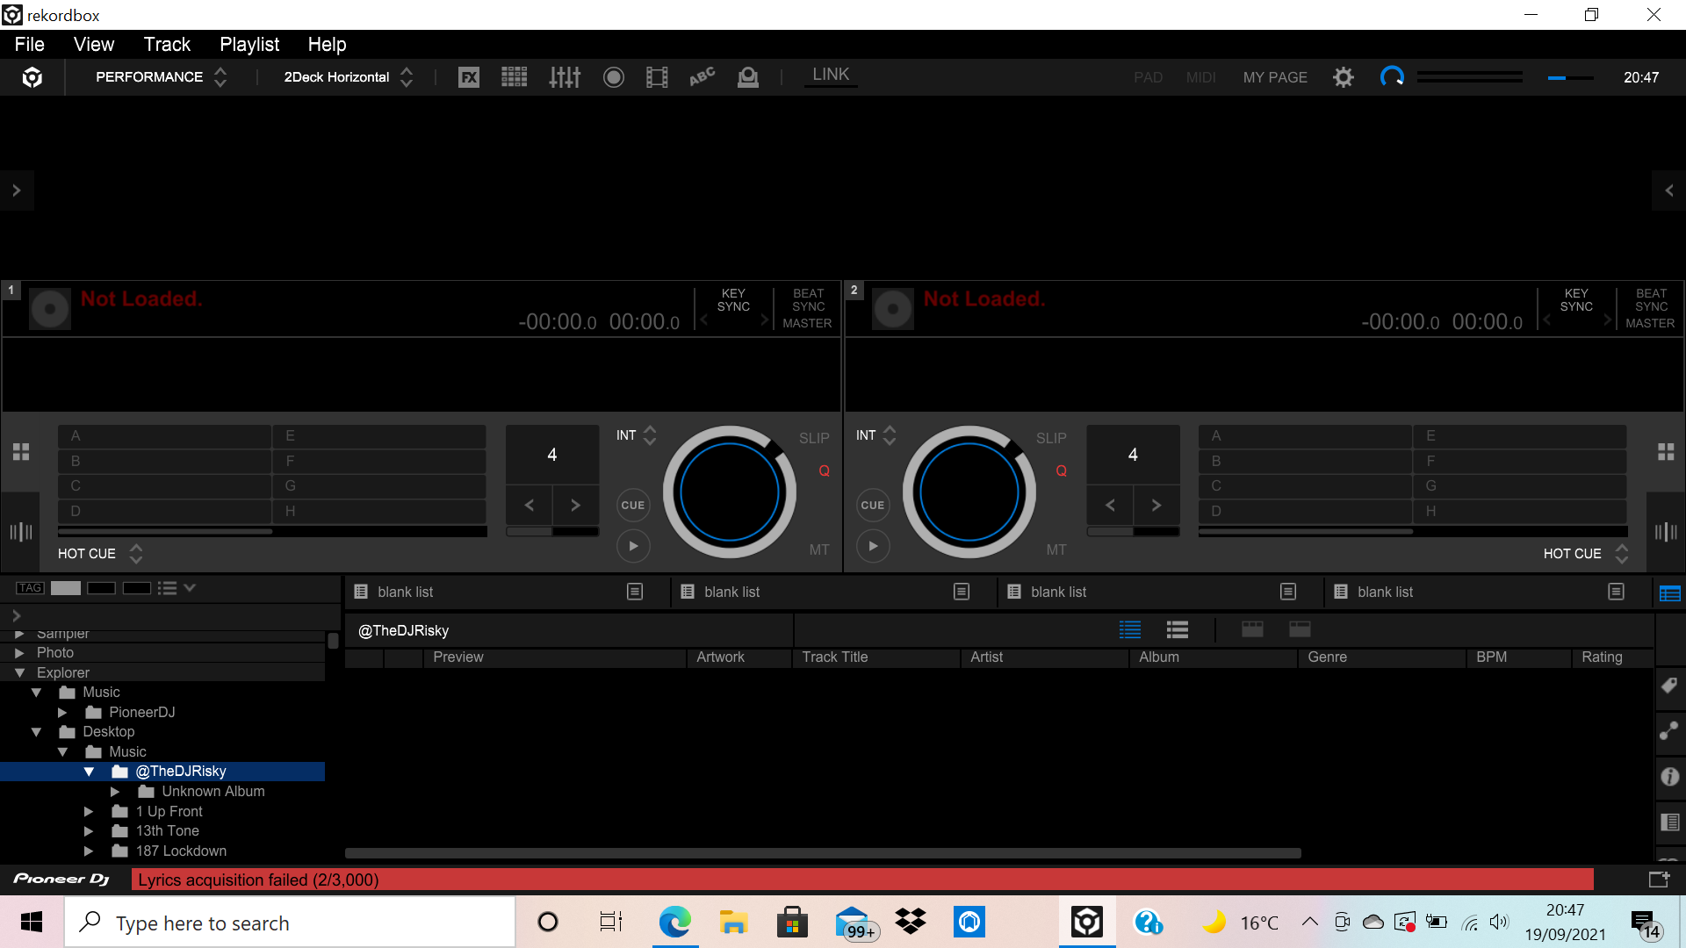Open the Playlist menu
This screenshot has width=1686, height=948.
point(249,45)
